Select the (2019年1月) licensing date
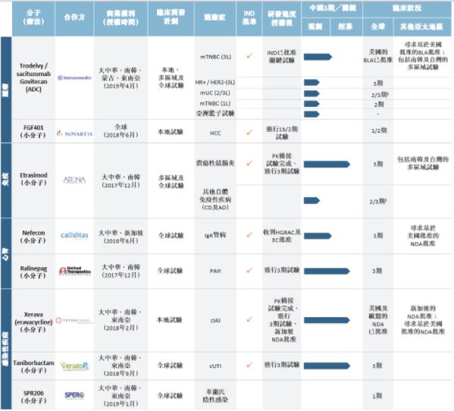Viewport: 454px width, 411px height. pyautogui.click(x=121, y=403)
